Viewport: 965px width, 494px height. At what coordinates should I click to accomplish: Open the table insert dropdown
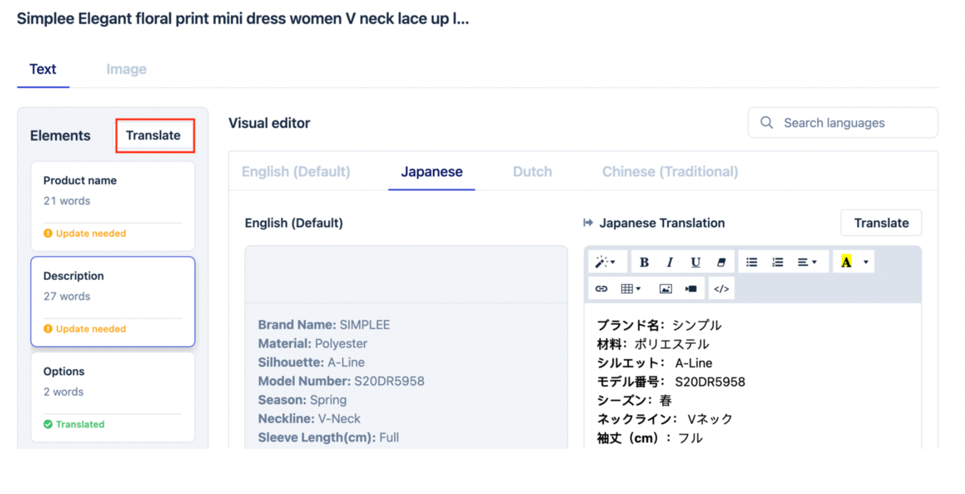click(x=631, y=289)
